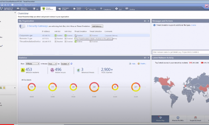Image resolution: width=209 pixels, height=125 pixels.
Task: Toggle Anti-Bot checkbox for Corporate-gw
Action: pyautogui.click(x=55, y=36)
